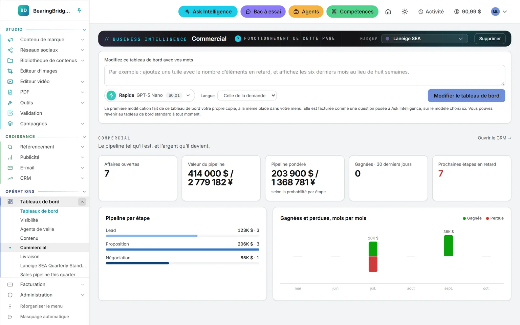The width and height of the screenshot is (520, 325).
Task: Click the E-mail envelope icon
Action: point(10,168)
